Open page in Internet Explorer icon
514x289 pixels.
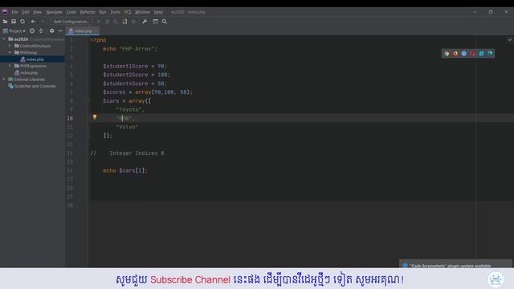(x=481, y=54)
